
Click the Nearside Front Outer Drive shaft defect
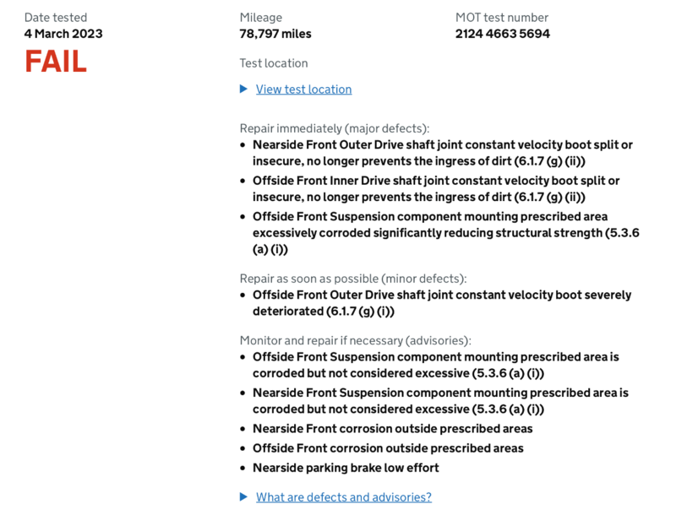click(x=442, y=153)
